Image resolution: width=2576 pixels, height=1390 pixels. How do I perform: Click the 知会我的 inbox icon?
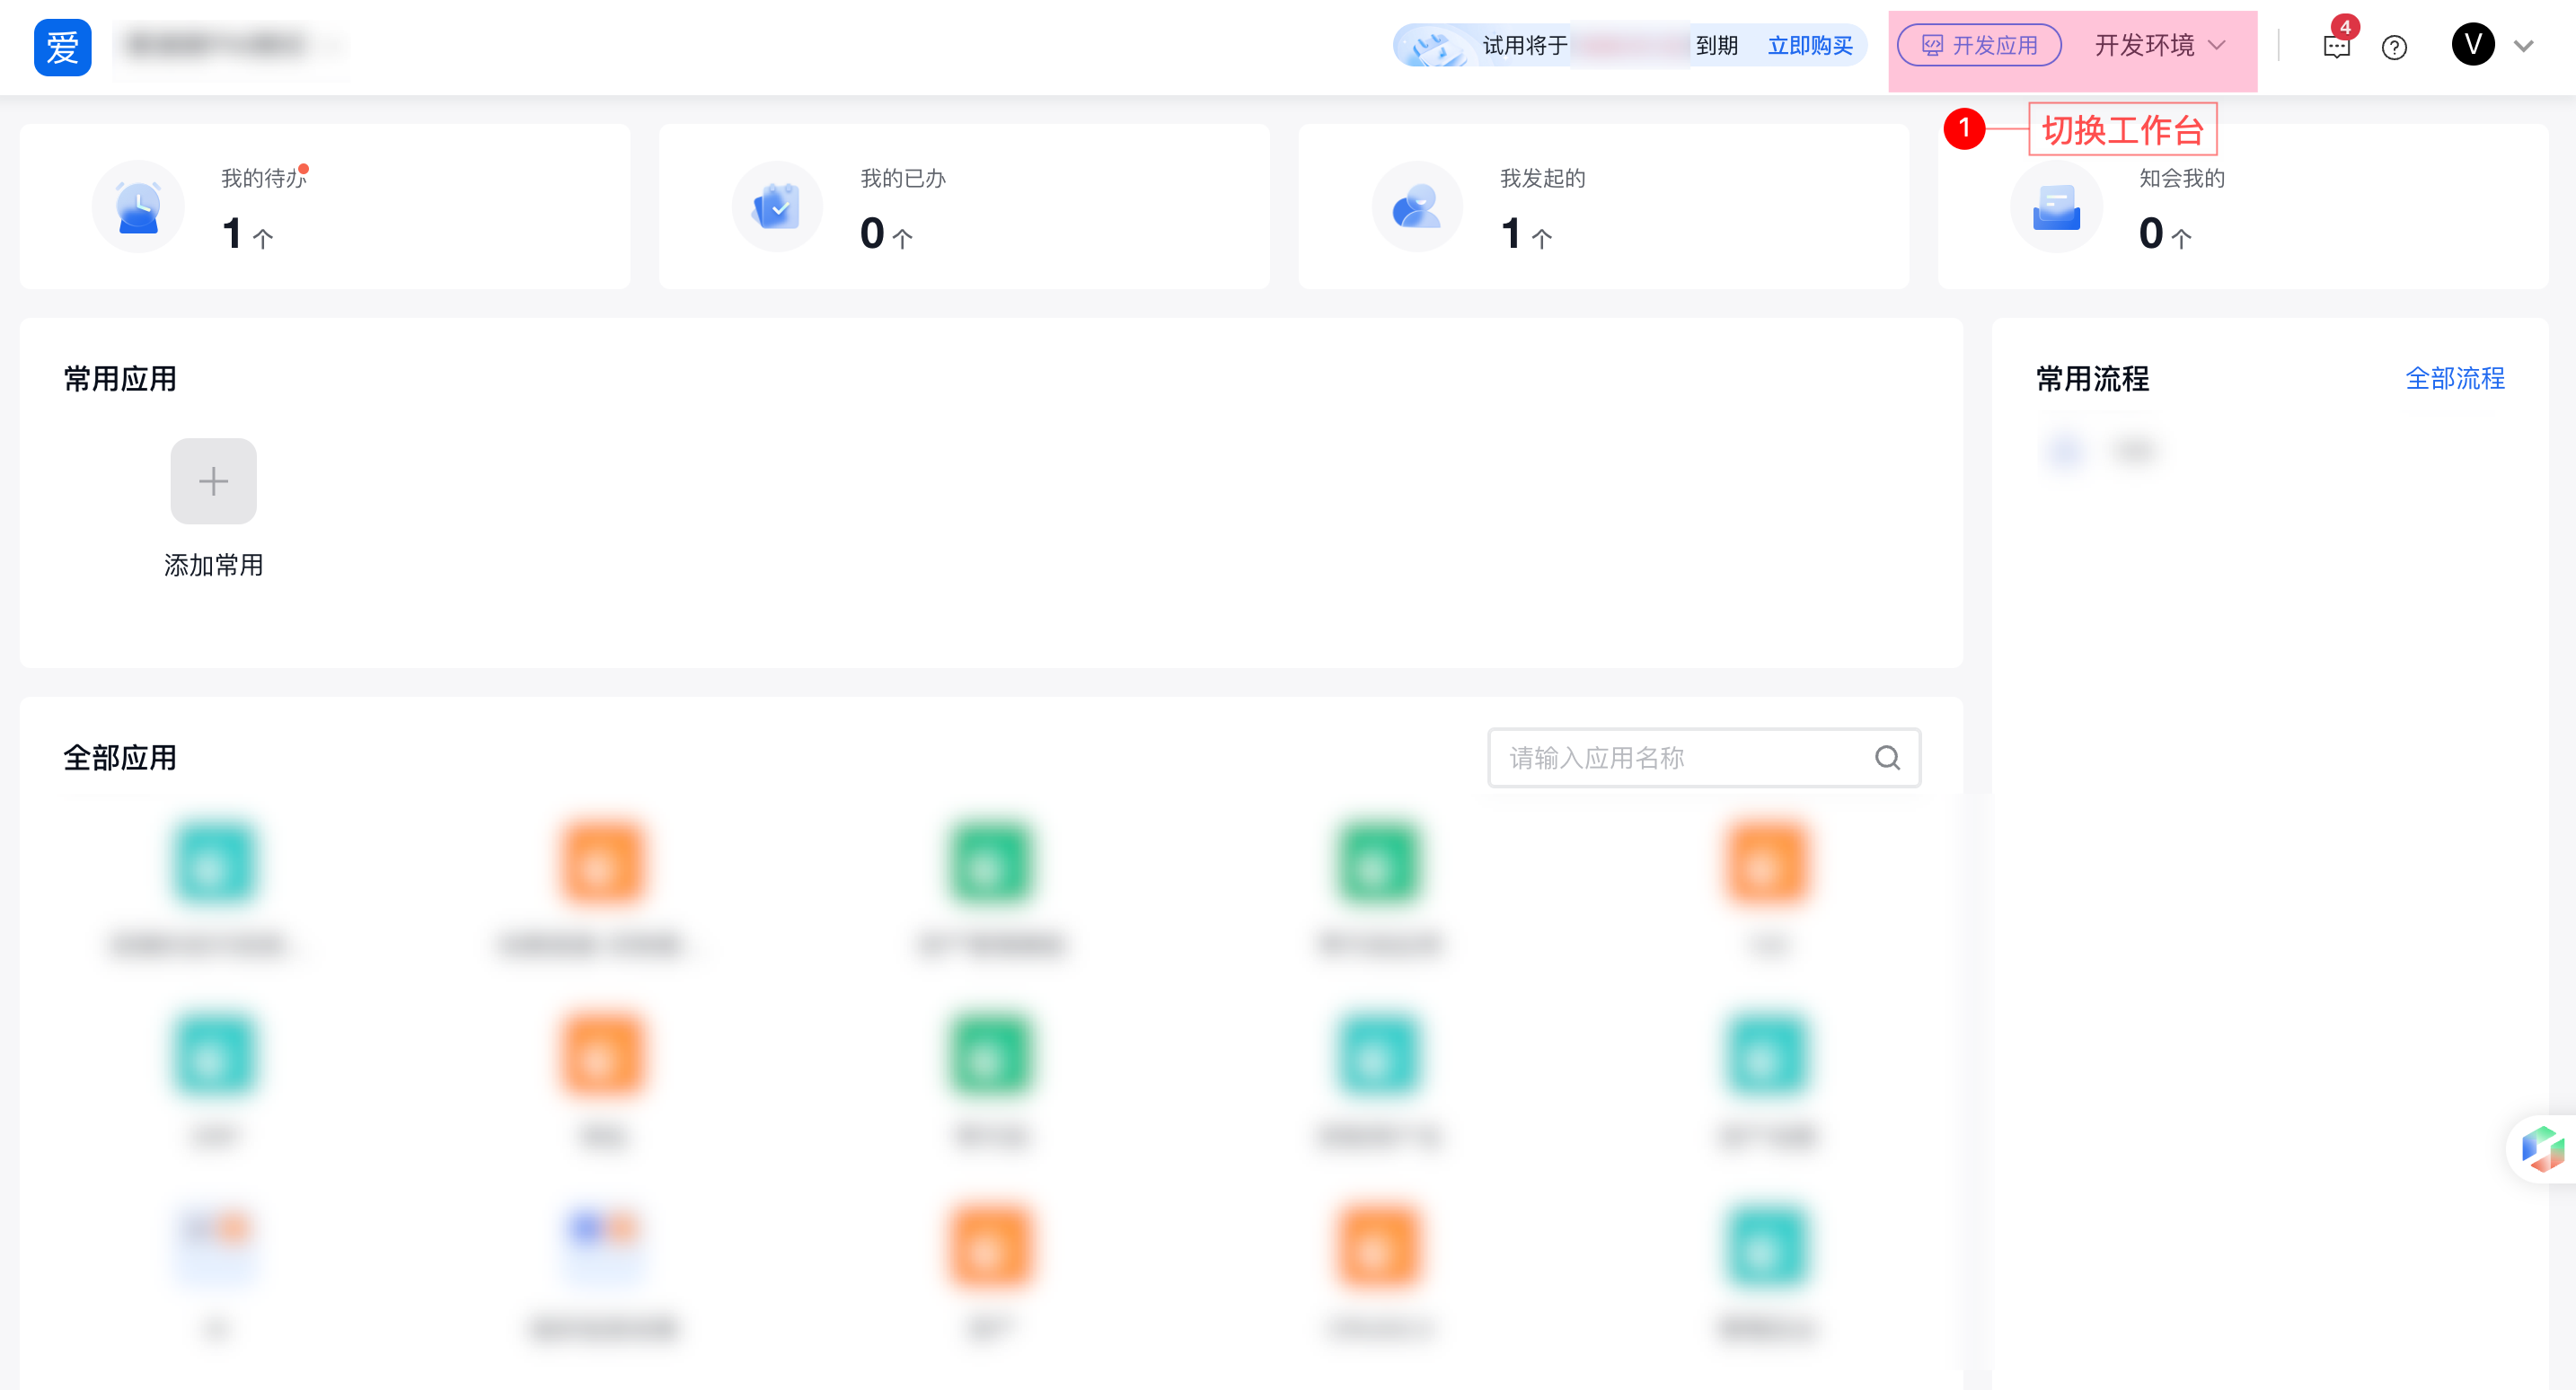(2056, 207)
